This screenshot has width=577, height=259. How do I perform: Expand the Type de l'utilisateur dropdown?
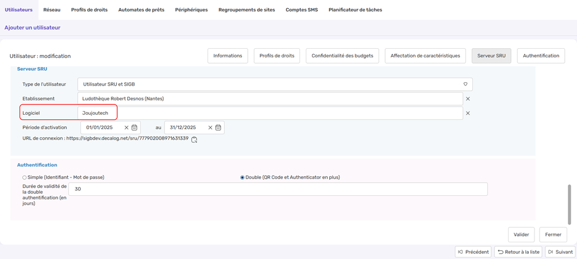[465, 84]
